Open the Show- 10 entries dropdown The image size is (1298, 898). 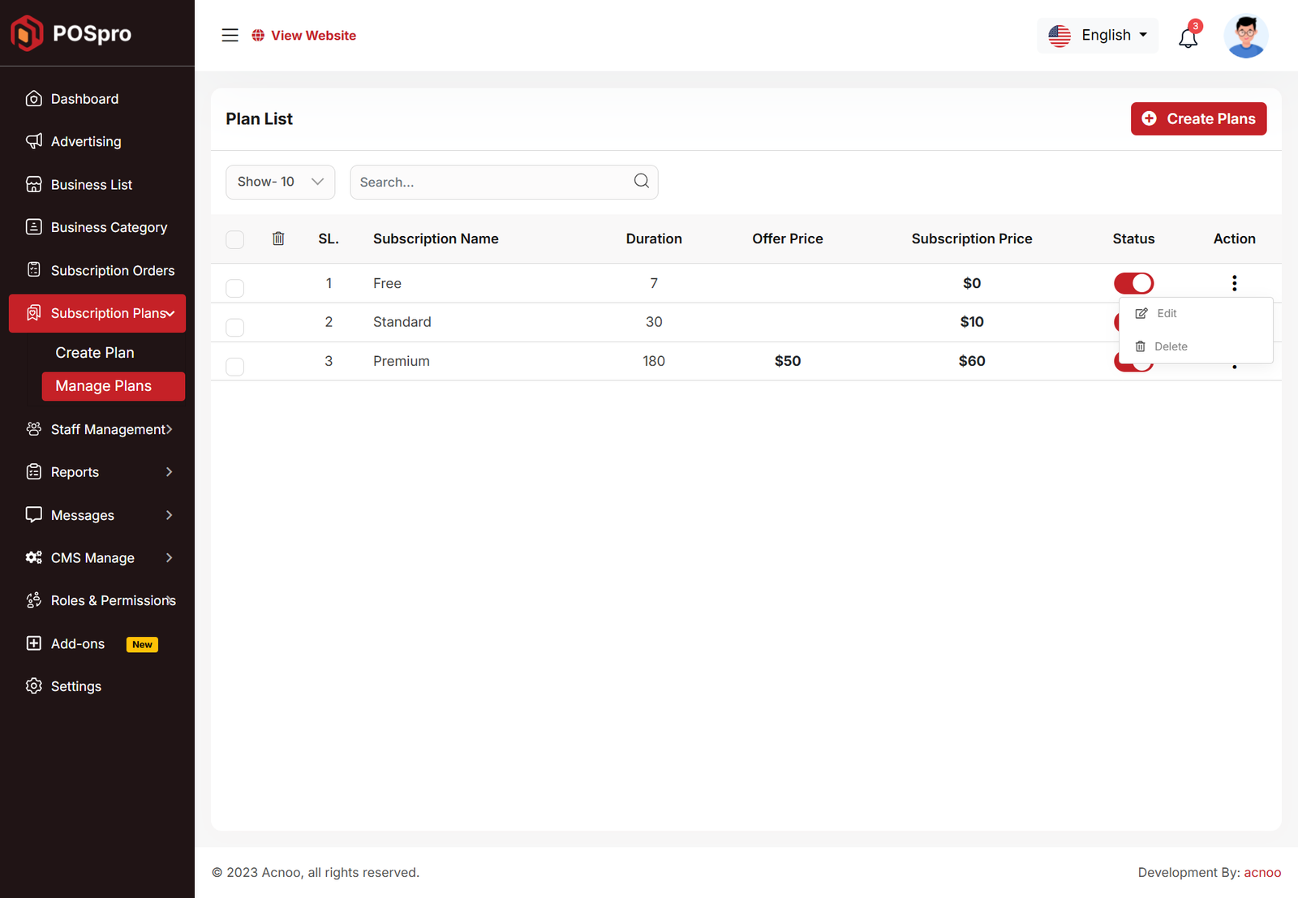[x=280, y=182]
